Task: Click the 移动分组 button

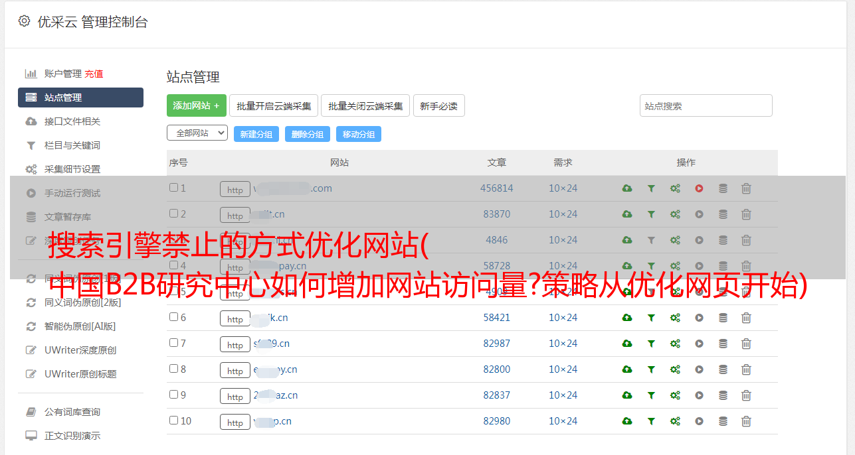Action: click(359, 134)
